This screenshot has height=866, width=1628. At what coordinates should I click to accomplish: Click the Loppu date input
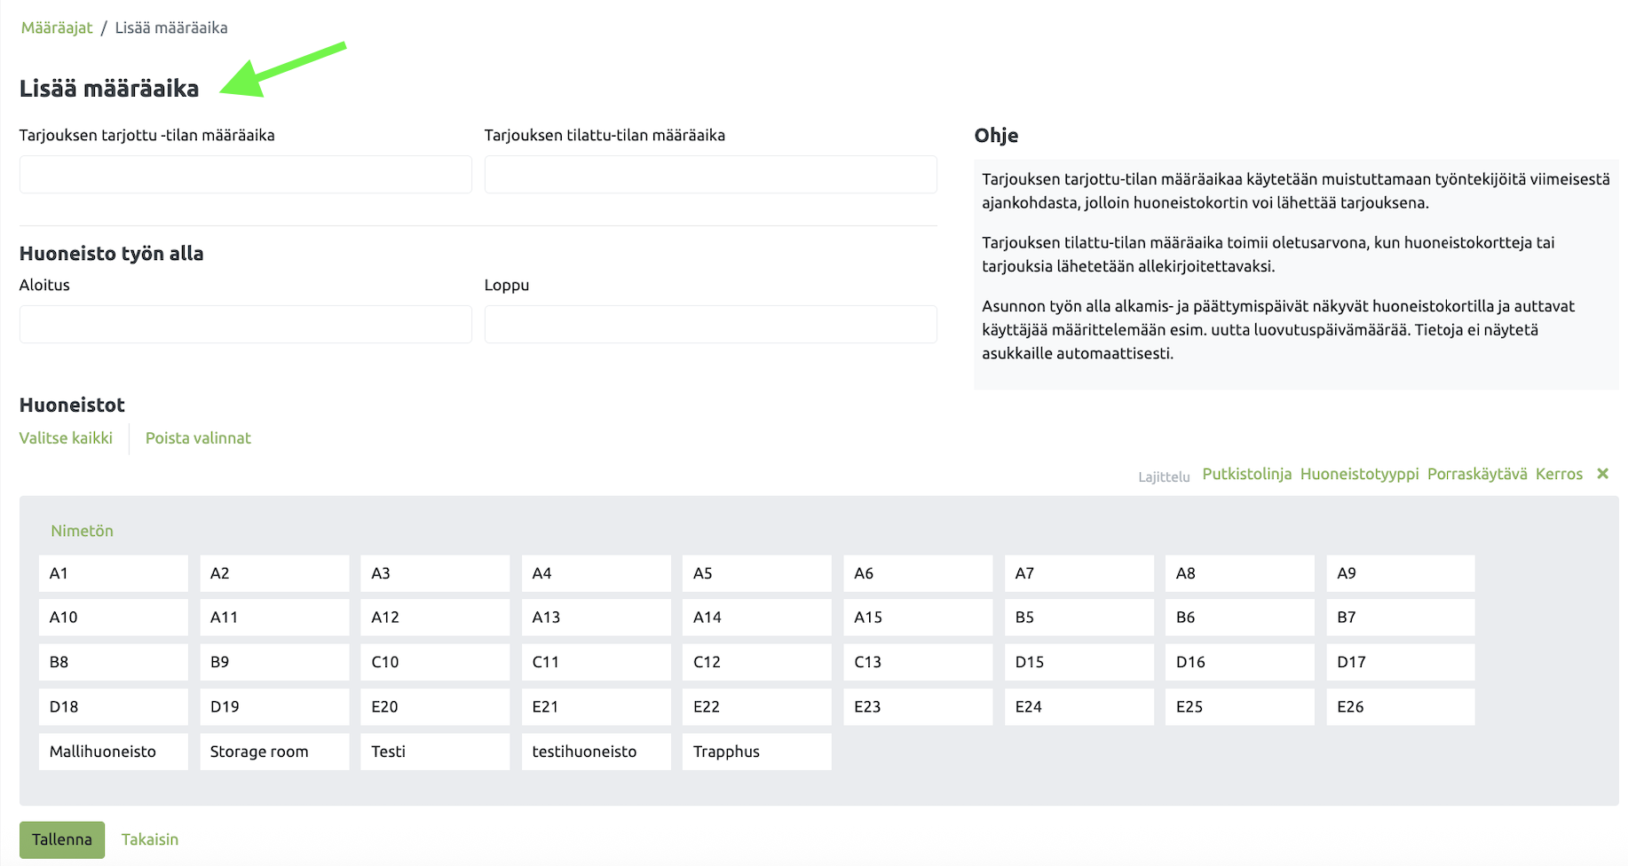click(x=710, y=325)
